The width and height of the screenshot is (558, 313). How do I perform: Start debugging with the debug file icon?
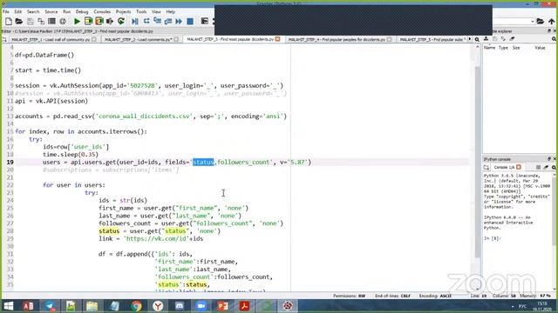pos(135,21)
